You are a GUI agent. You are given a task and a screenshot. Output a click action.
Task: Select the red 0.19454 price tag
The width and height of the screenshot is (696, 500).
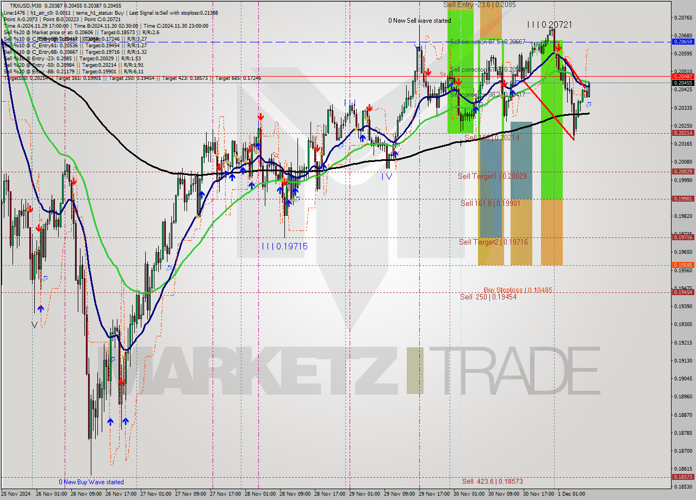(683, 292)
